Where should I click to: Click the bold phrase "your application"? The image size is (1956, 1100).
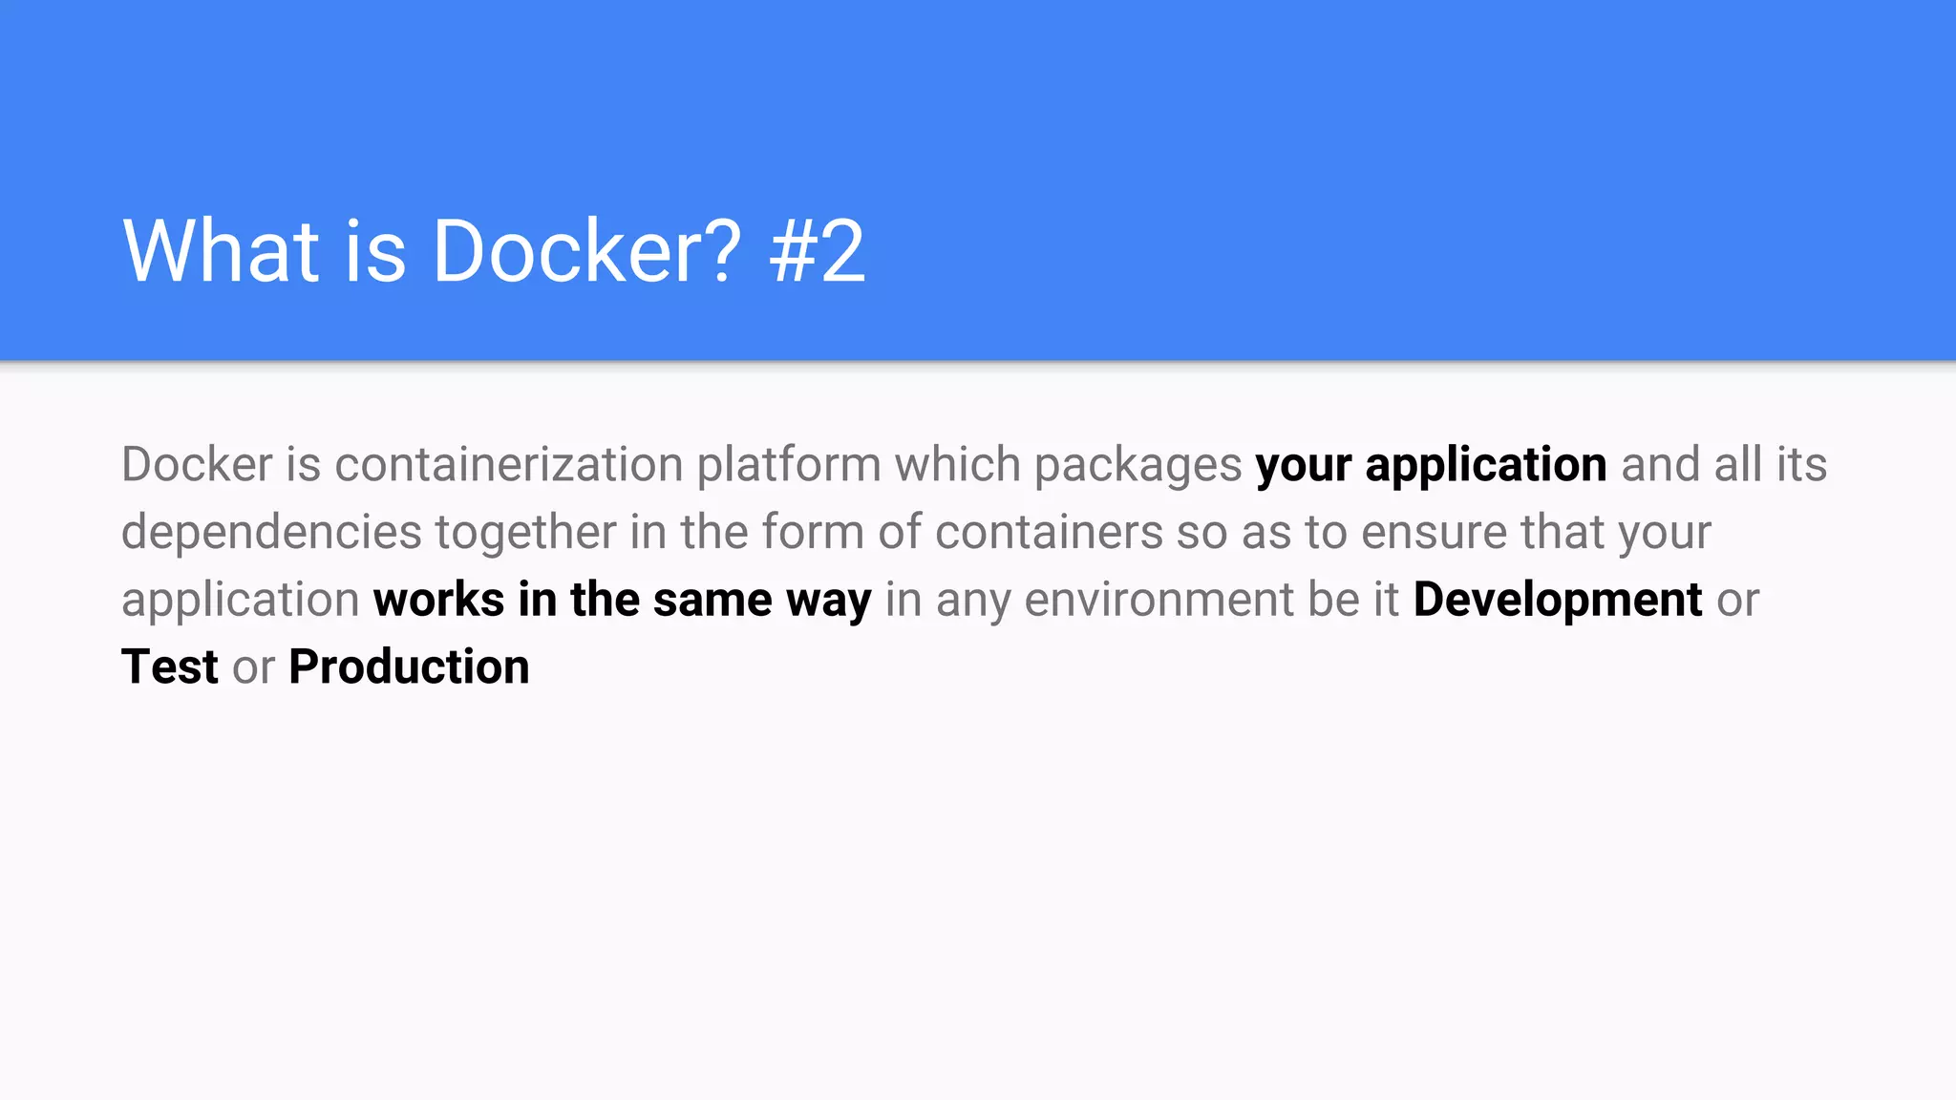click(x=1431, y=466)
